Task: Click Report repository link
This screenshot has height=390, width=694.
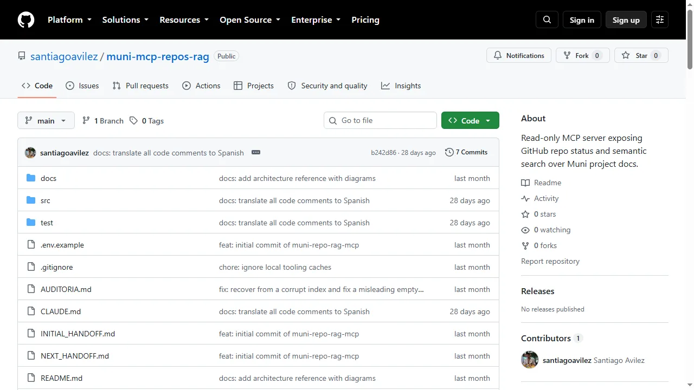Action: pos(550,261)
